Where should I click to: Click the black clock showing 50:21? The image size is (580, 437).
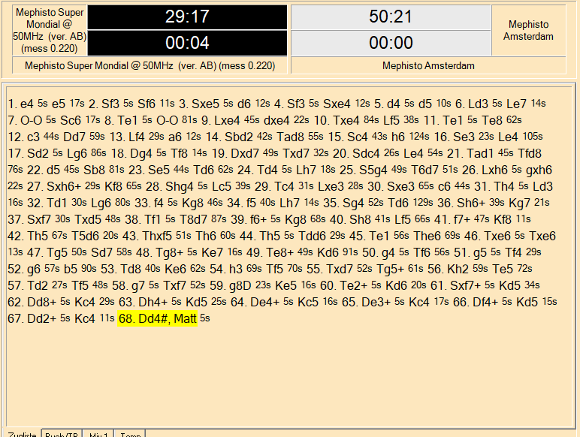(391, 17)
